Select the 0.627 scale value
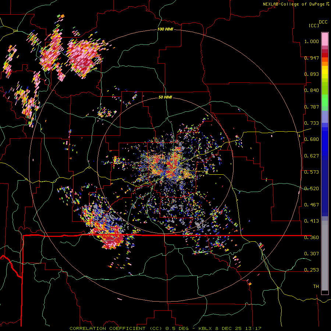The height and width of the screenshot is (331, 331). pos(312,156)
